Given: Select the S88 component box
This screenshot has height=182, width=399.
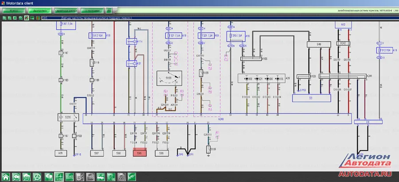Looking at the screenshot, I should [119, 153].
